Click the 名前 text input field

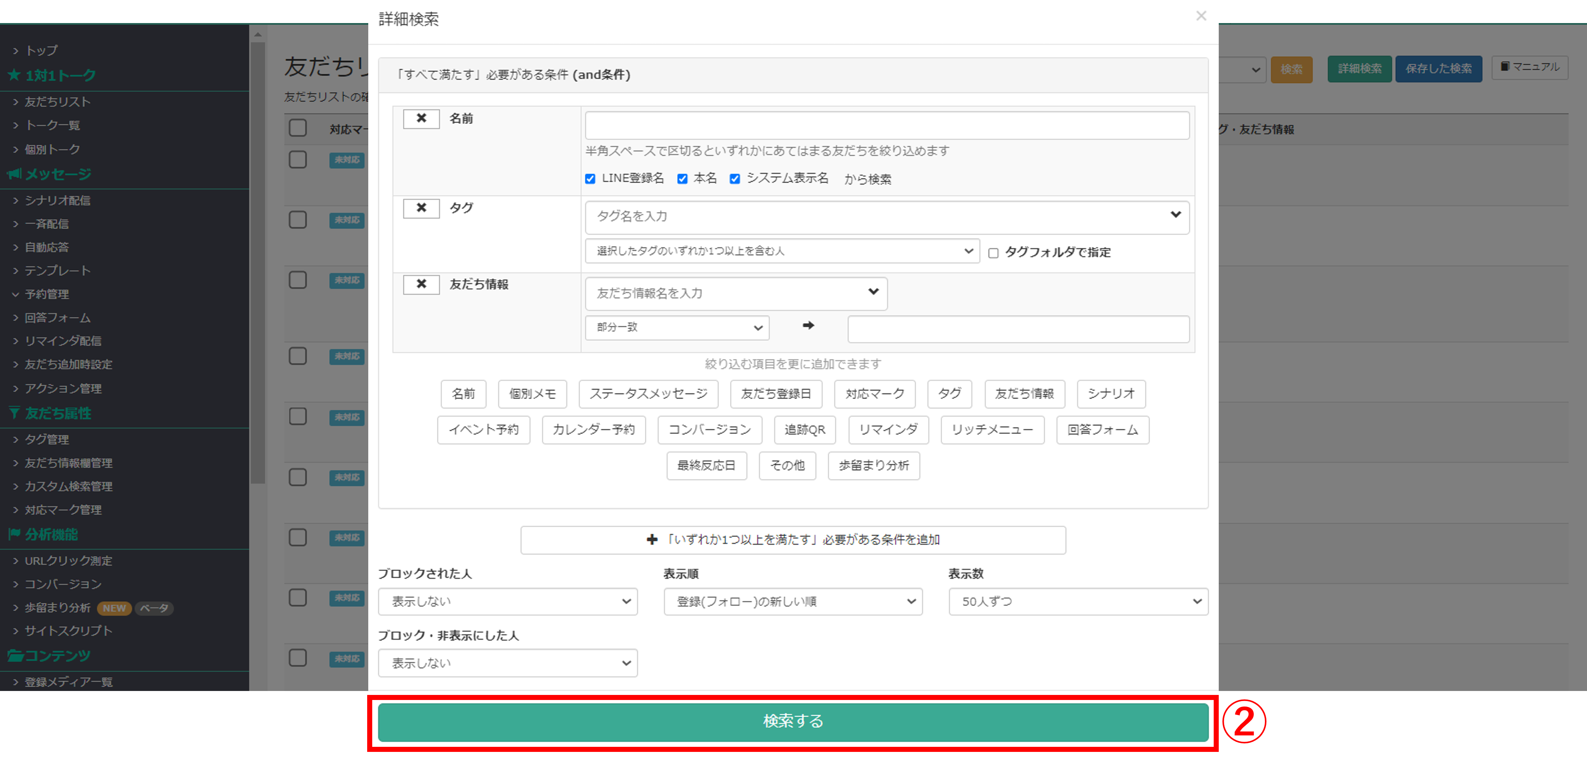(x=887, y=125)
